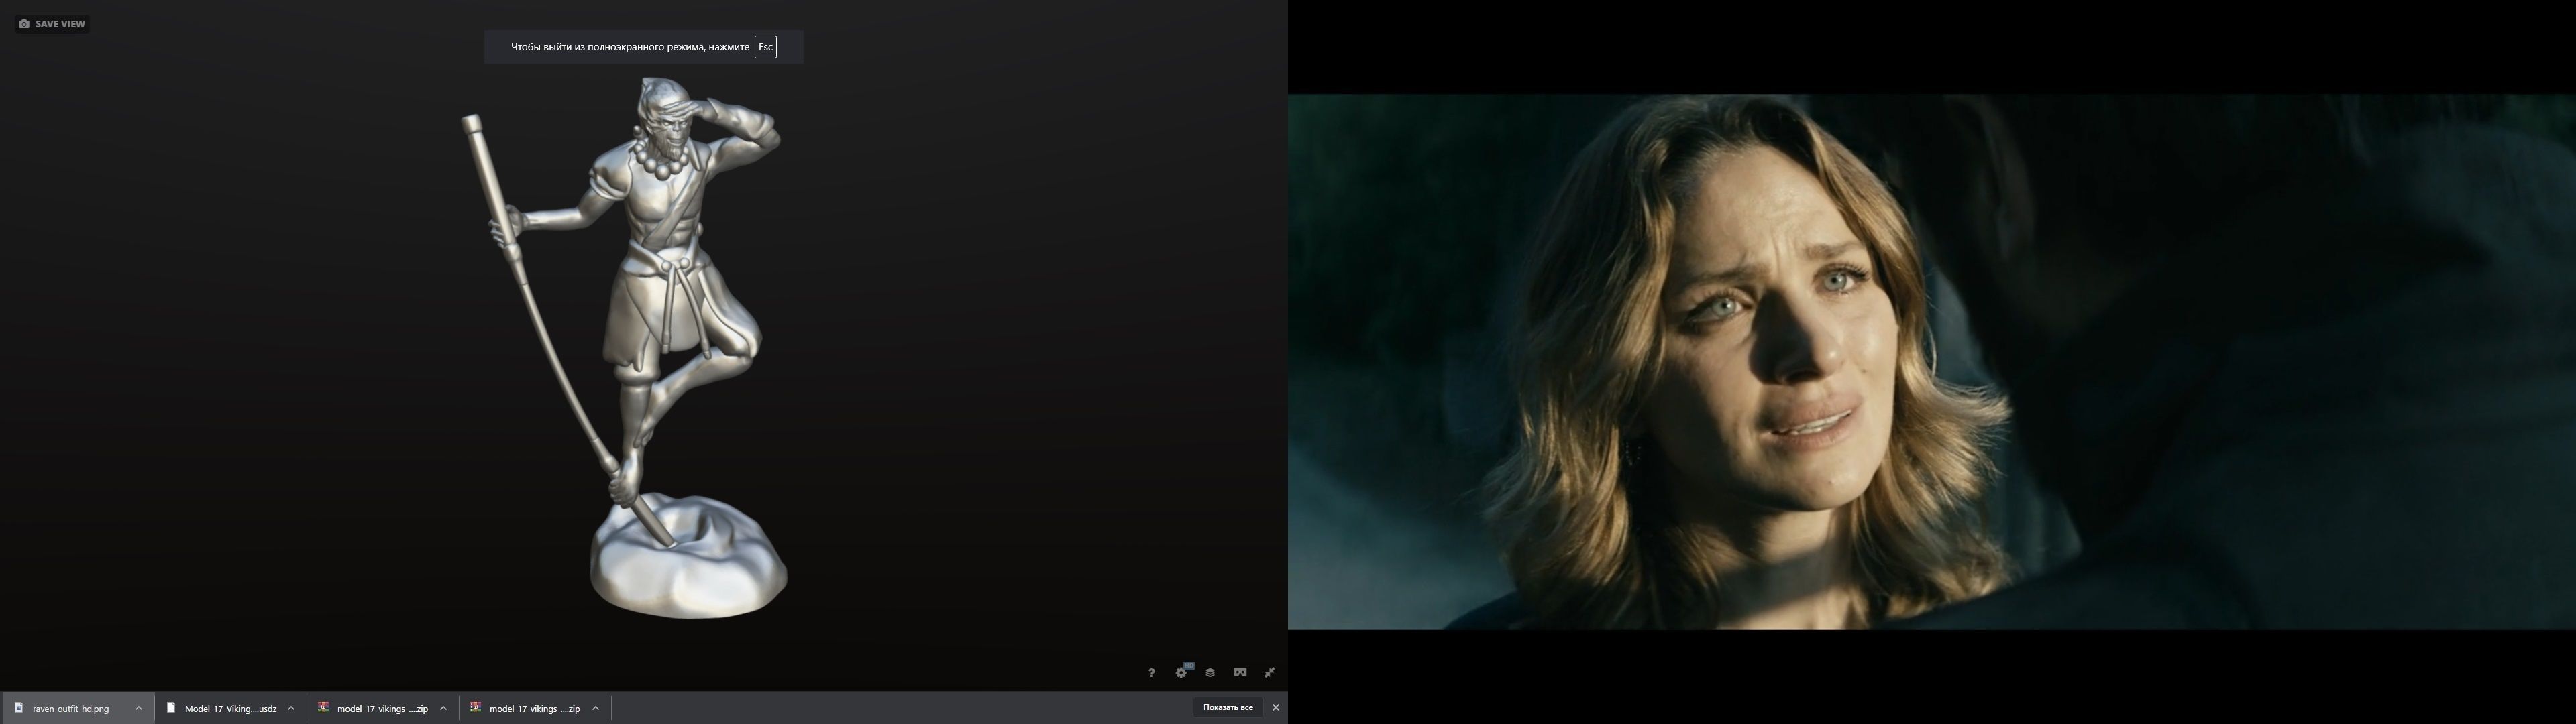Open downloaded raven-outfit-hd.png file
The image size is (2576, 724).
pos(70,708)
